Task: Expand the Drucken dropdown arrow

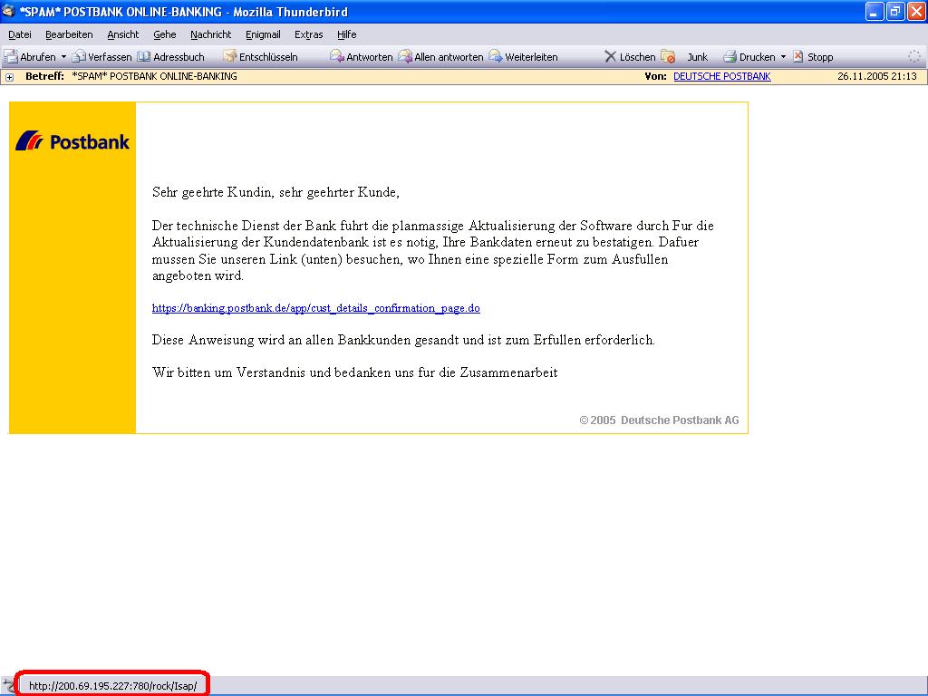Action: click(783, 57)
